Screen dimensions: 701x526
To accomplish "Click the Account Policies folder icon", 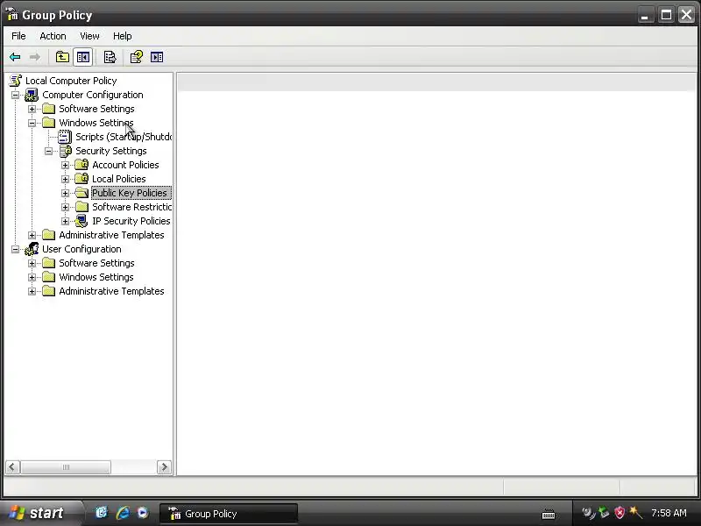I will [81, 165].
